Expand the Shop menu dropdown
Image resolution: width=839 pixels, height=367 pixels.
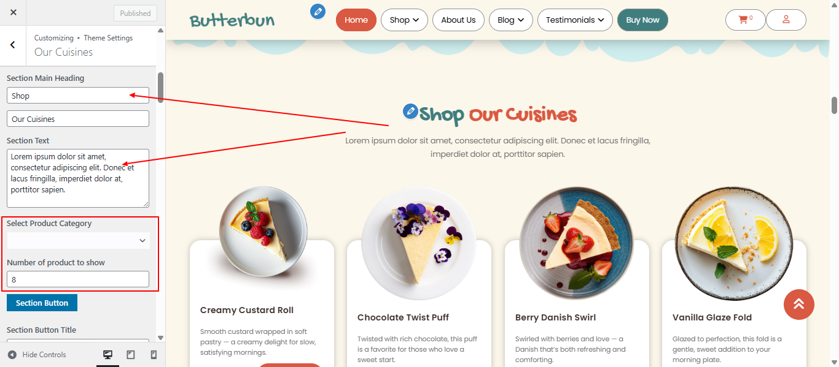point(404,20)
